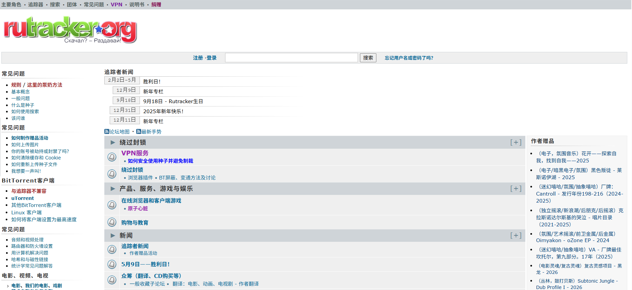This screenshot has width=632, height=290.
Task: Collapse the 绕过封锁 category triangle
Action: point(113,142)
